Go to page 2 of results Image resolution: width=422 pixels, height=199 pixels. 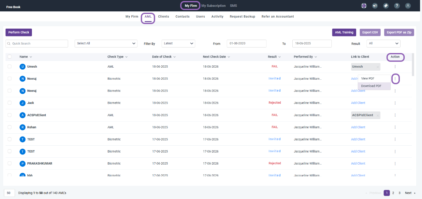coord(393,193)
